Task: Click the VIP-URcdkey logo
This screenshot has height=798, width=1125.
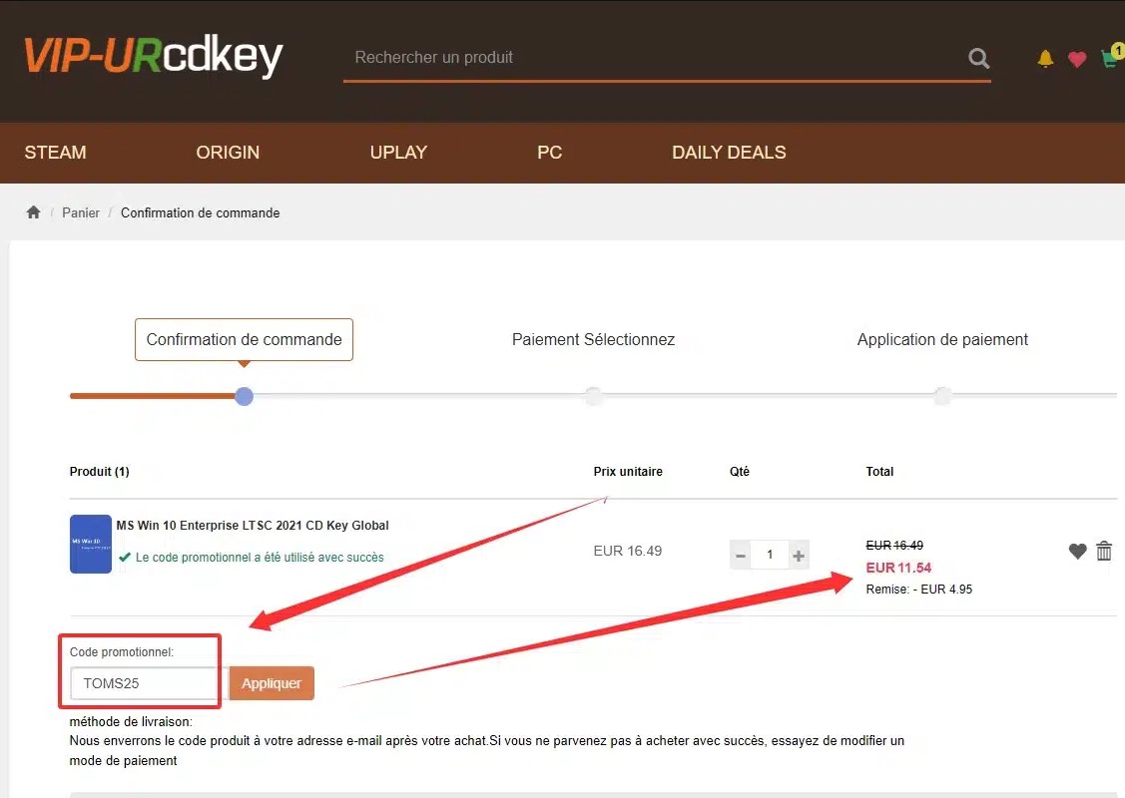Action: [x=154, y=57]
